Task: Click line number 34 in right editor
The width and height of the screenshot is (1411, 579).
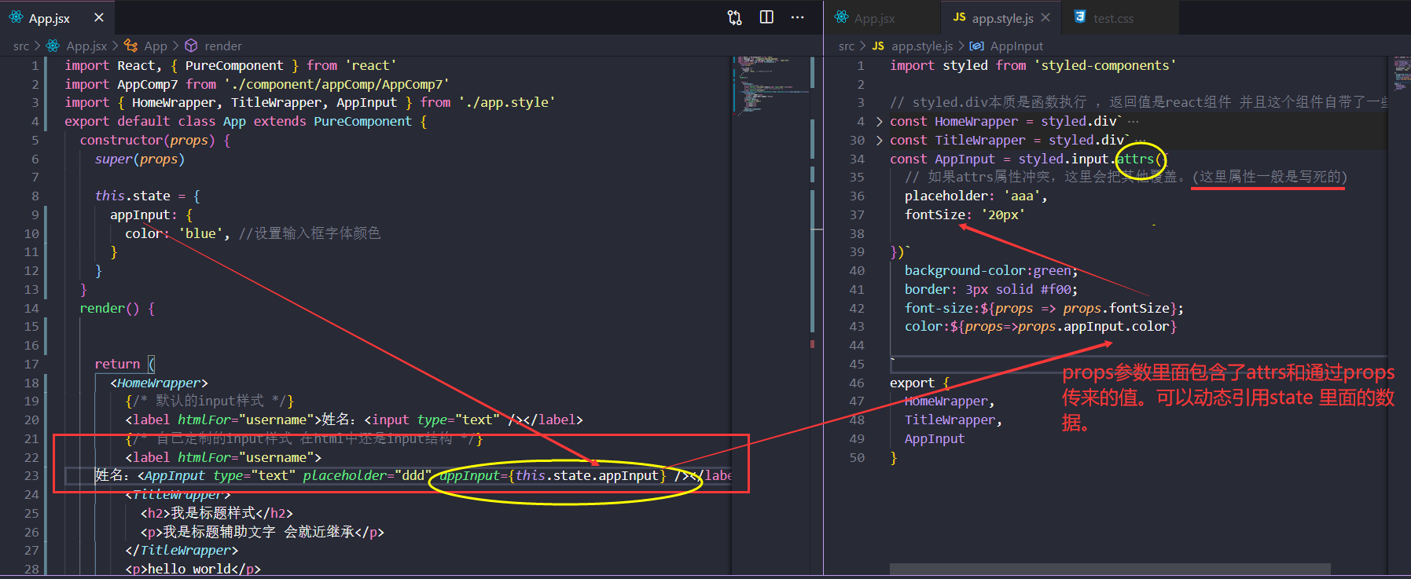Action: 857,159
